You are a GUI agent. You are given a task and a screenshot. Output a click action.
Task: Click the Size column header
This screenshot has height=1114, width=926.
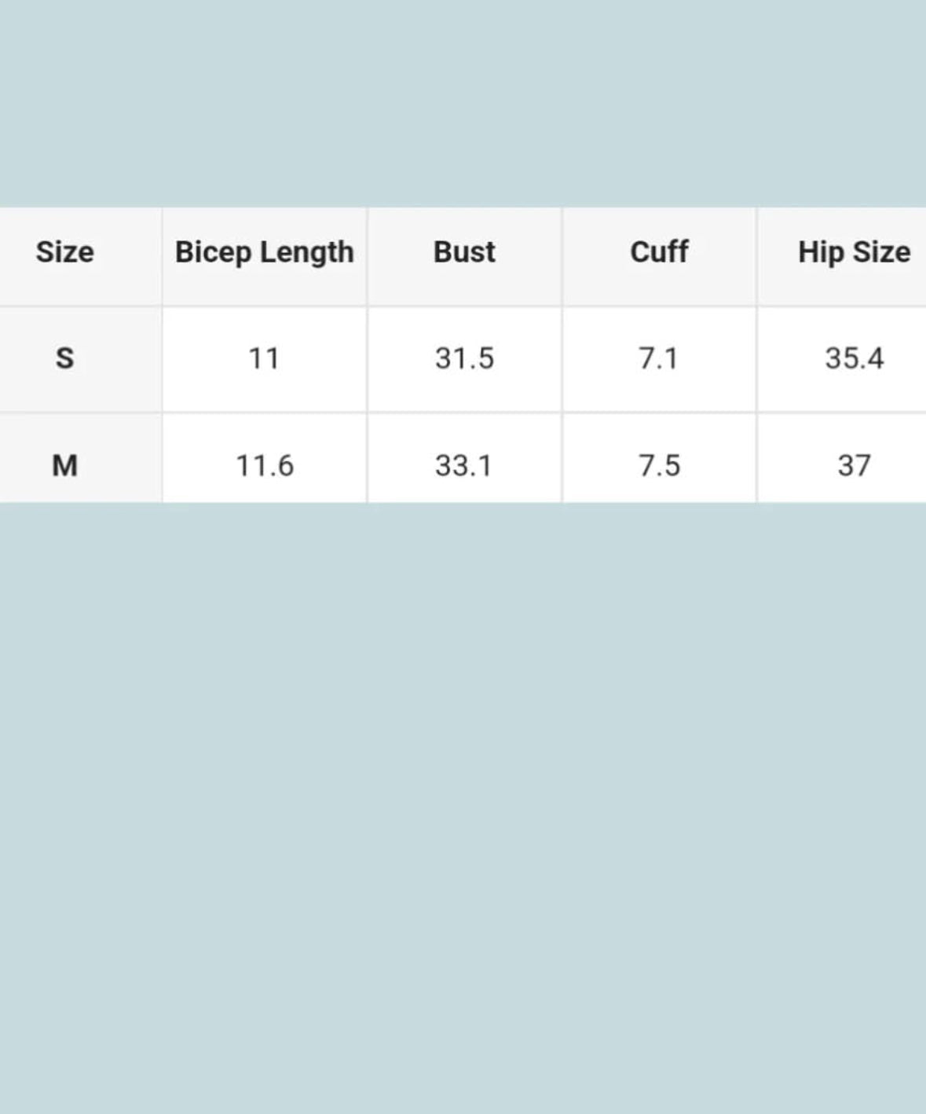pyautogui.click(x=64, y=252)
